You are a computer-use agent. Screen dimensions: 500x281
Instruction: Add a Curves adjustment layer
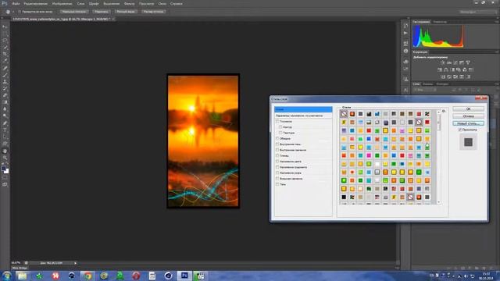click(x=455, y=62)
